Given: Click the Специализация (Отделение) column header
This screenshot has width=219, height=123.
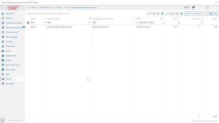Looking at the screenshot, I should (x=103, y=19).
